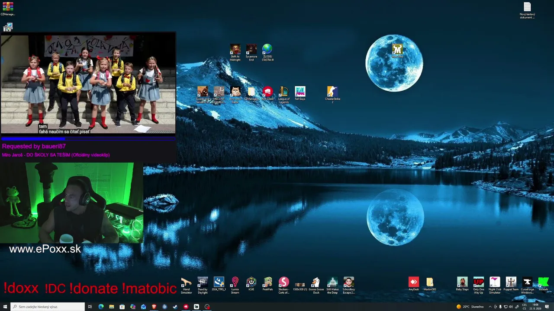554x311 pixels.
Task: Open the Lumia Stream shortcut
Action: click(x=235, y=286)
